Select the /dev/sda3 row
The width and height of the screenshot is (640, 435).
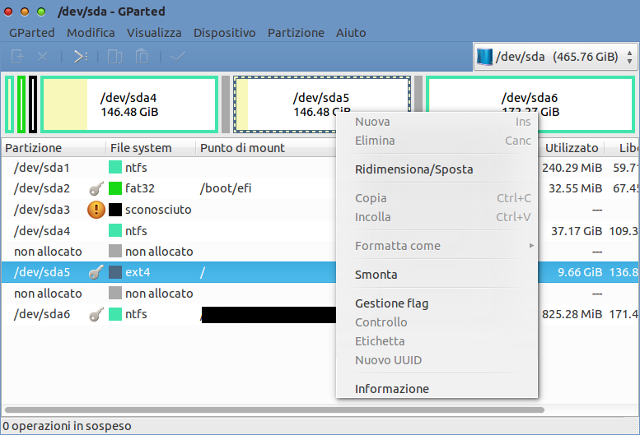click(168, 210)
